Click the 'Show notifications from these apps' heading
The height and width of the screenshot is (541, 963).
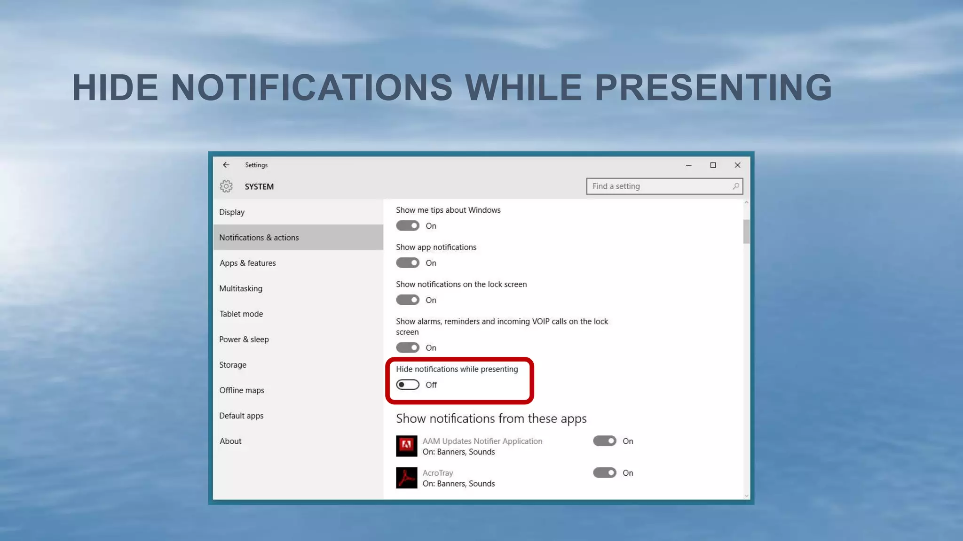491,418
